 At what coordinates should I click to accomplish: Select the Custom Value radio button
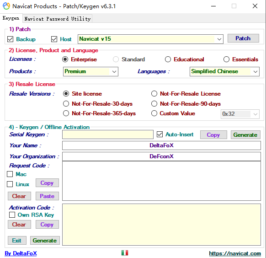[x=154, y=113]
